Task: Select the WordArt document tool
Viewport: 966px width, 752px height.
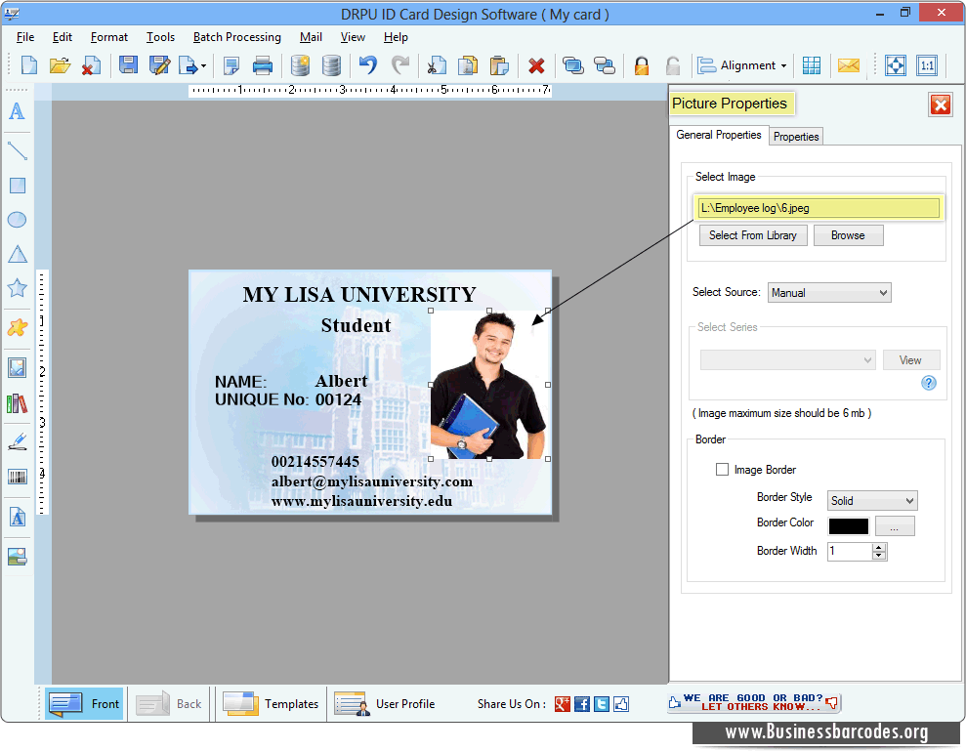Action: tap(18, 517)
